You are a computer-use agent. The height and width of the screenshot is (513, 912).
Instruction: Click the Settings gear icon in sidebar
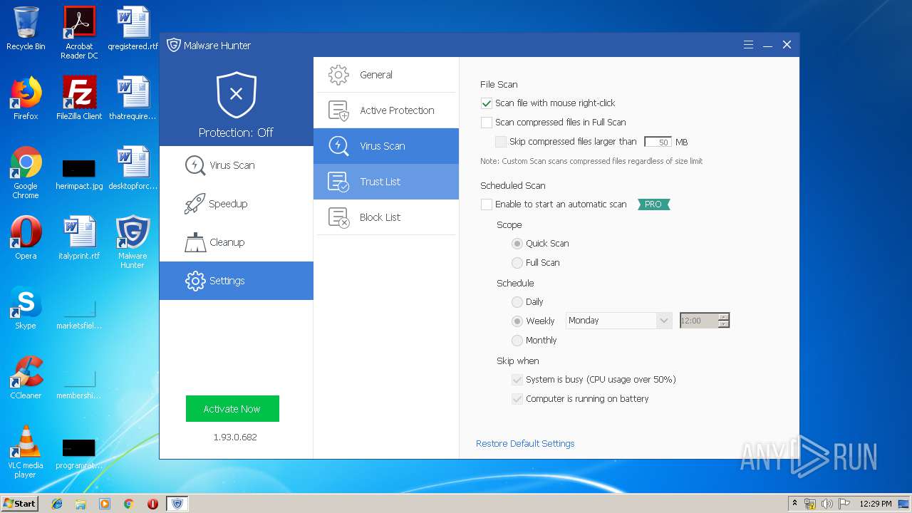[x=195, y=281]
